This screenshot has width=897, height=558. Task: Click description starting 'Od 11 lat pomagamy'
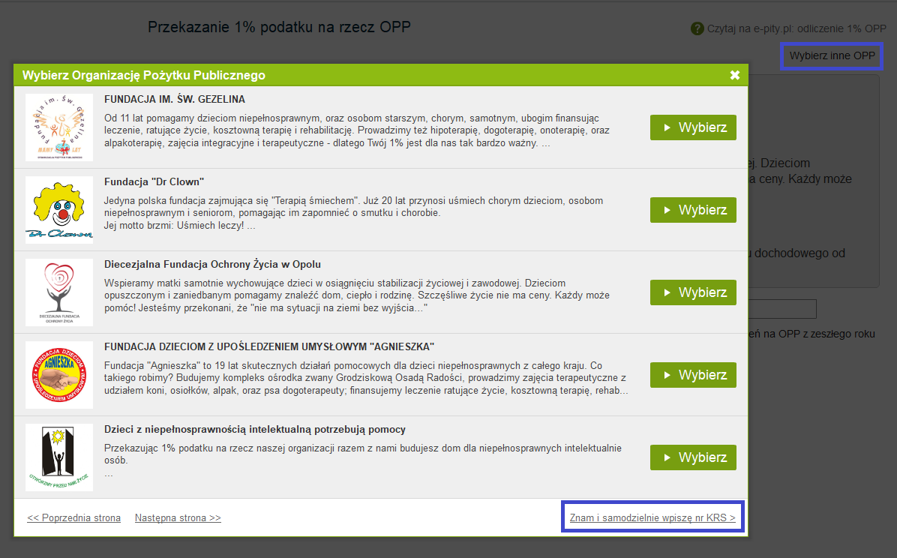pos(356,130)
